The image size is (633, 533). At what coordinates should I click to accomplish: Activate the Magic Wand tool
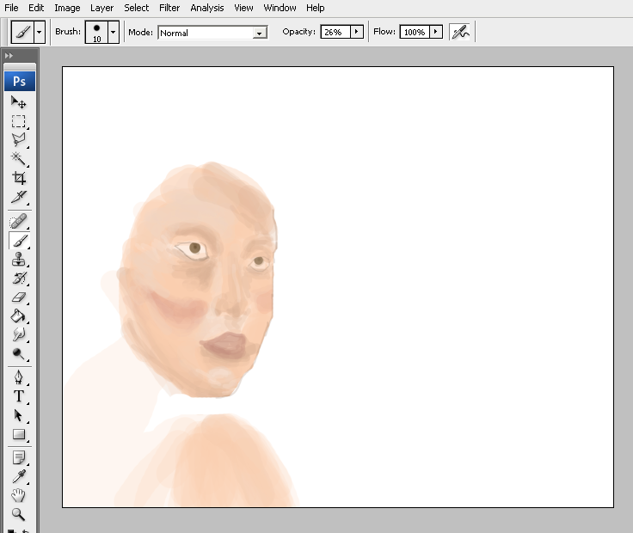pos(18,159)
